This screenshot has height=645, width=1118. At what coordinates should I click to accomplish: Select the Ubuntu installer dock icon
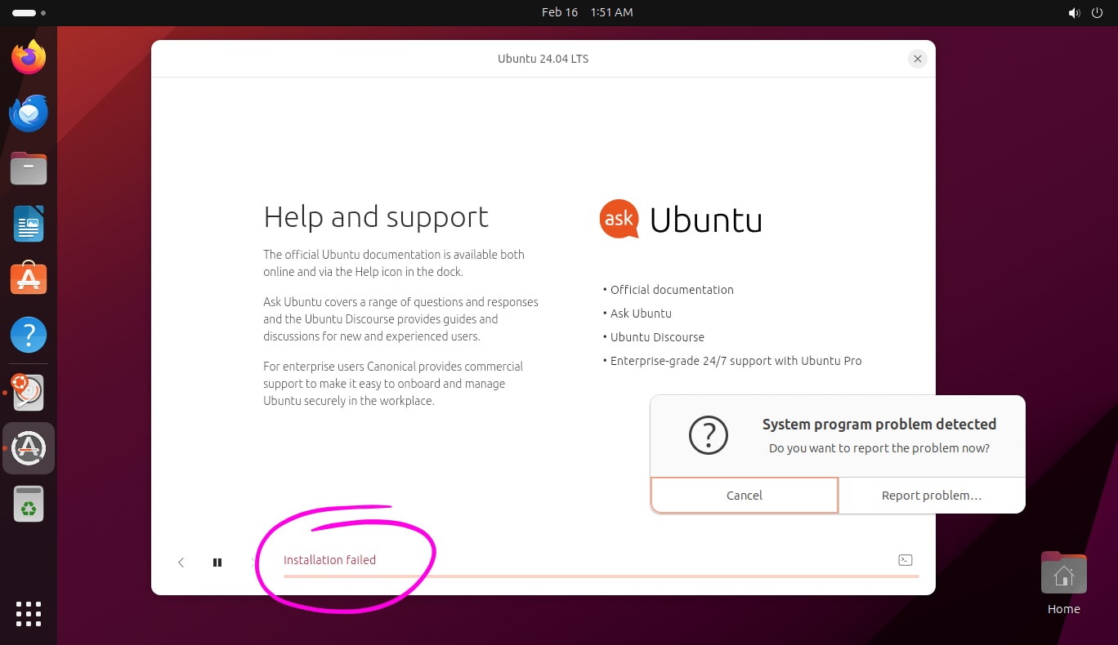pyautogui.click(x=29, y=393)
